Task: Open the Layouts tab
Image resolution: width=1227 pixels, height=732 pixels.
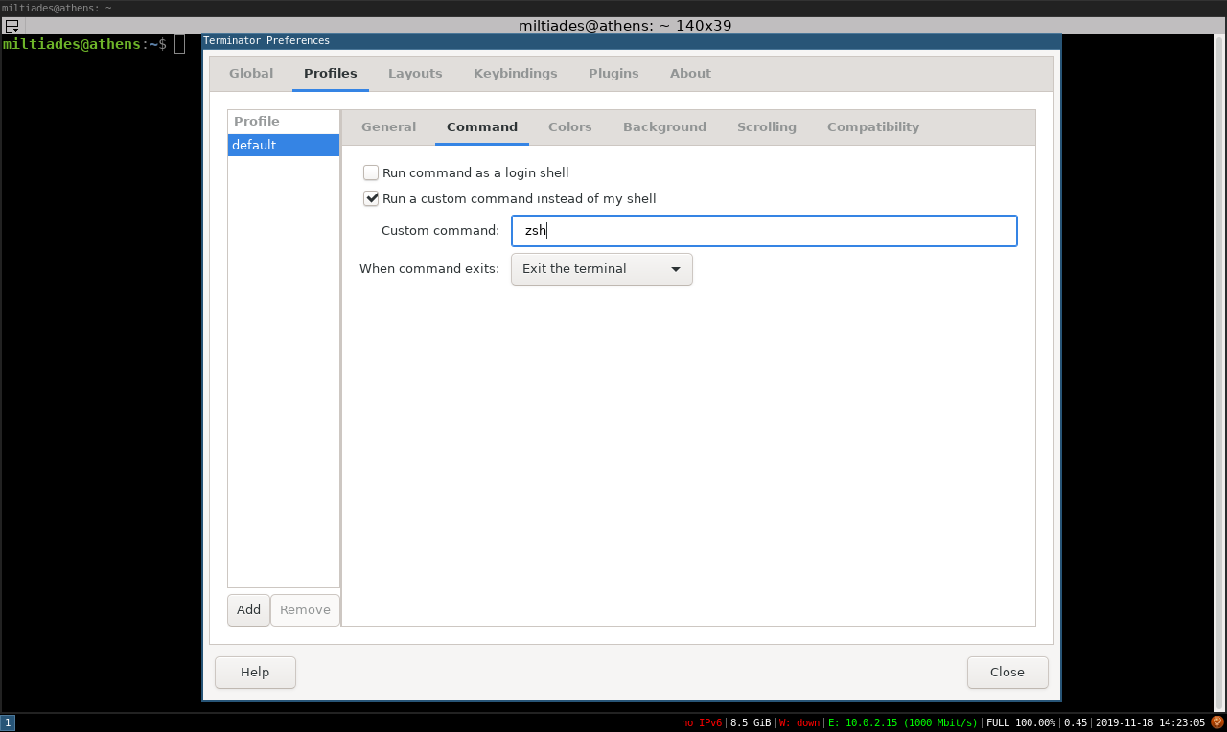Action: pos(415,73)
